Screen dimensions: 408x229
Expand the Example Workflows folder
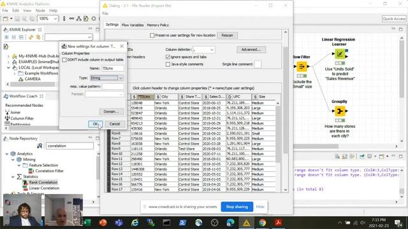[15, 73]
